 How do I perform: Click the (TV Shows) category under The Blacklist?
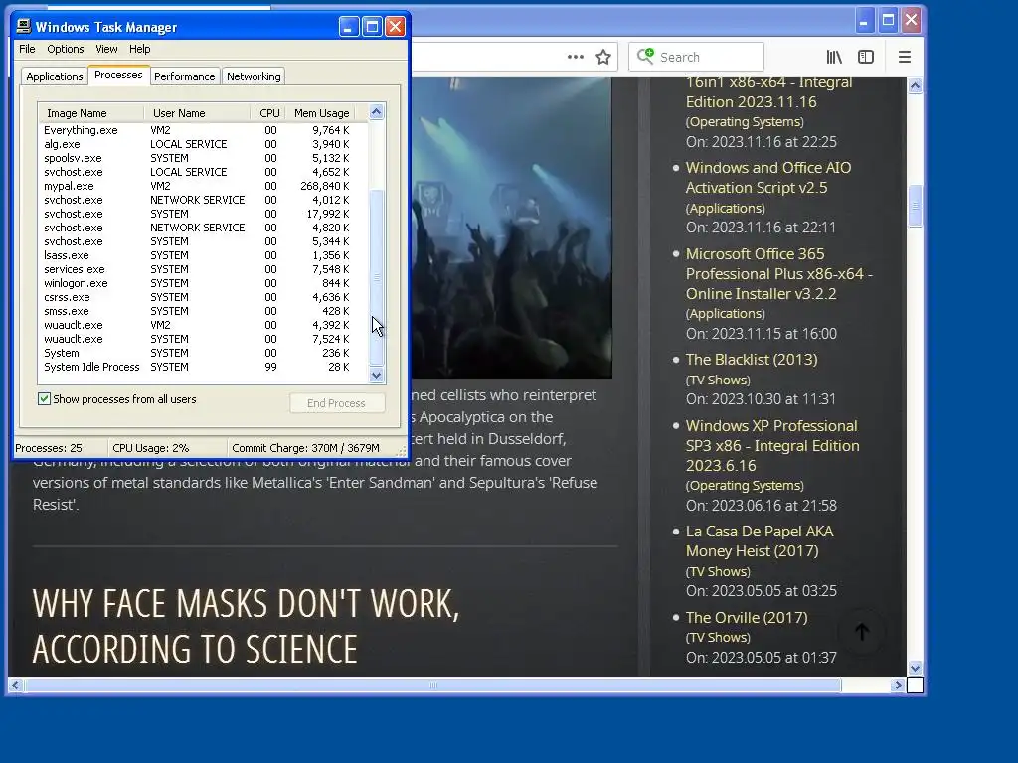[x=718, y=381]
